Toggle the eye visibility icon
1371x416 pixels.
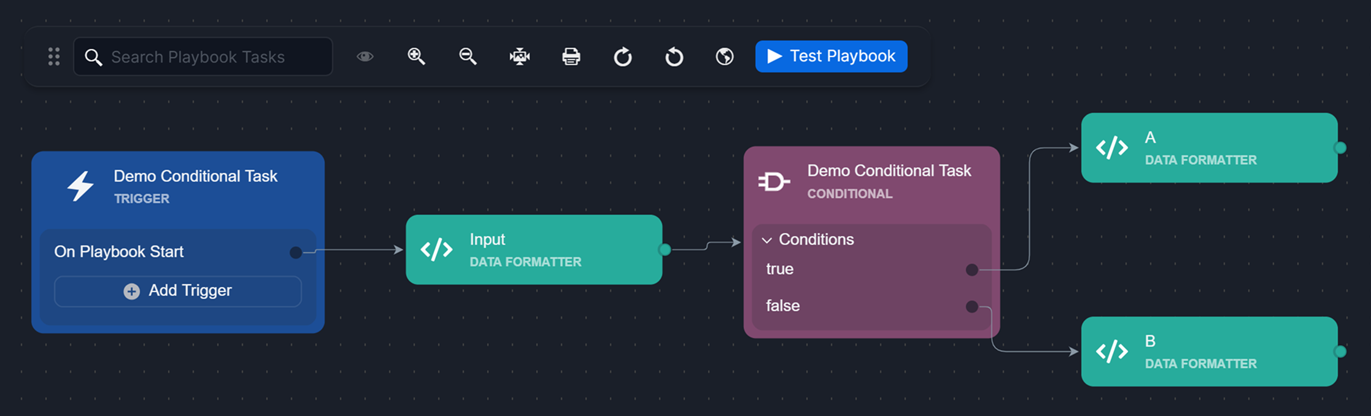365,56
